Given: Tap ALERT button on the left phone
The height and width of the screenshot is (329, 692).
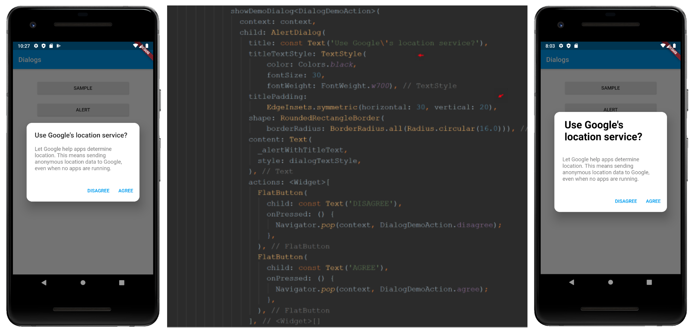Looking at the screenshot, I should click(83, 110).
